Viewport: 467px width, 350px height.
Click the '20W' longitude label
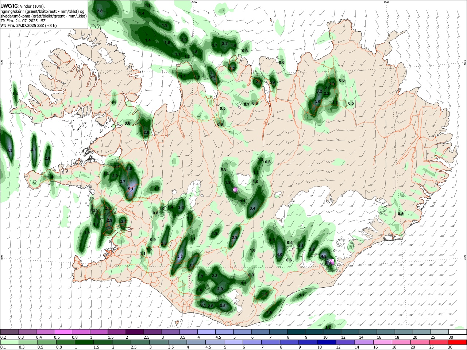coord(194,2)
